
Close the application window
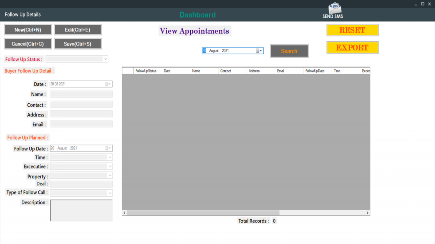click(430, 4)
